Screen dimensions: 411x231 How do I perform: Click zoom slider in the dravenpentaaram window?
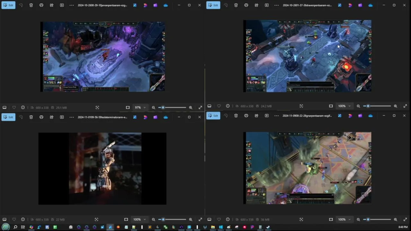point(377,106)
